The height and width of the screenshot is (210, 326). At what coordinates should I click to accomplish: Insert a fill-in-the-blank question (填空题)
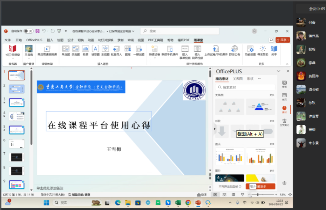pos(95,50)
